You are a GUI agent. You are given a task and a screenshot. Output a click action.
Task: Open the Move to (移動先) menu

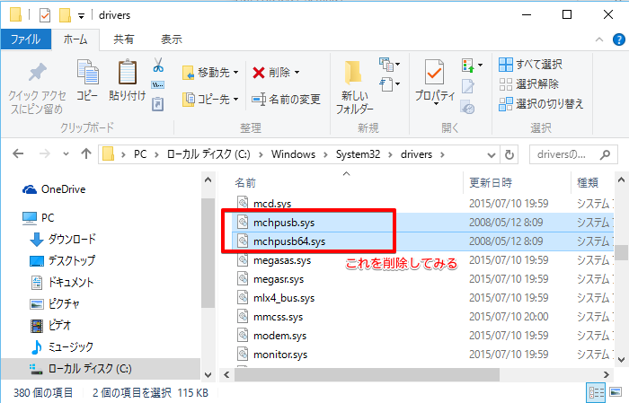coord(210,73)
